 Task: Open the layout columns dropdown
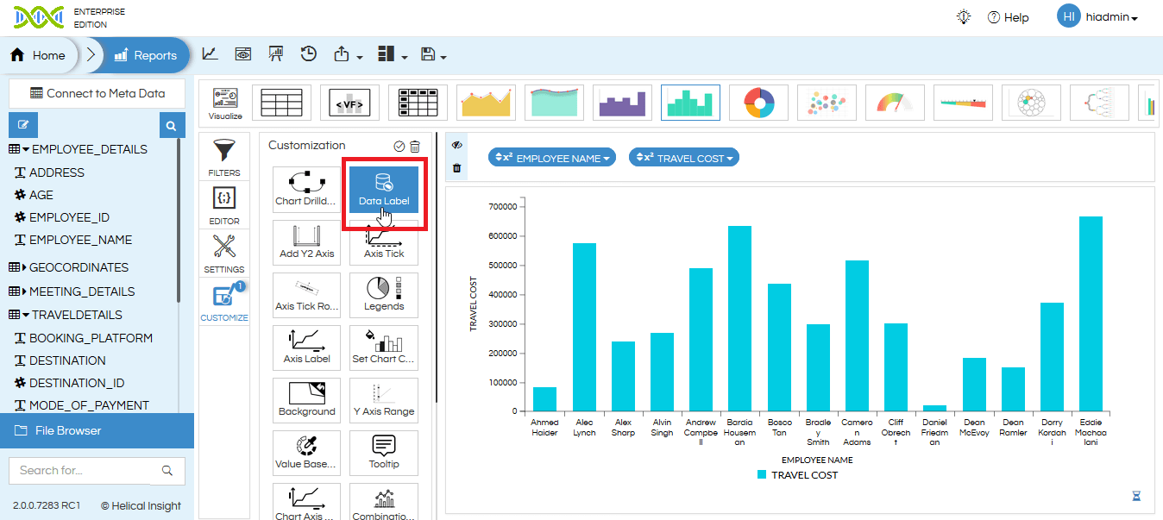(x=393, y=55)
